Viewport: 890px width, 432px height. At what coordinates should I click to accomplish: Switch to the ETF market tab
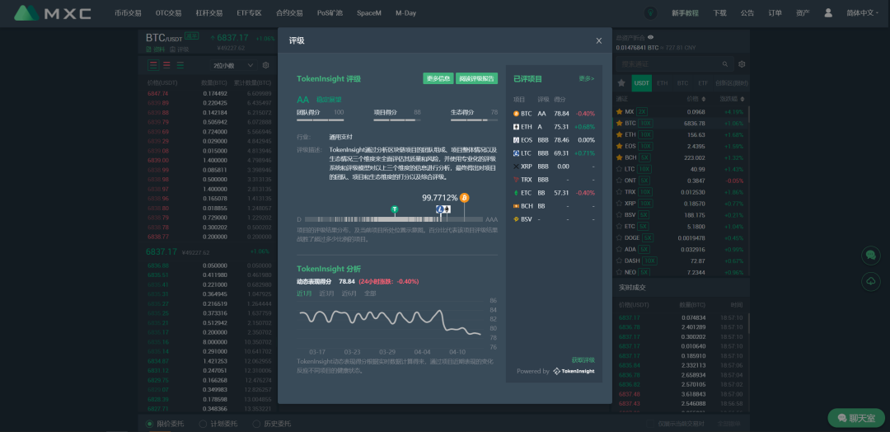coord(703,83)
